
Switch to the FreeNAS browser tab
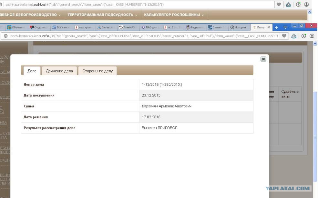coord(128,27)
